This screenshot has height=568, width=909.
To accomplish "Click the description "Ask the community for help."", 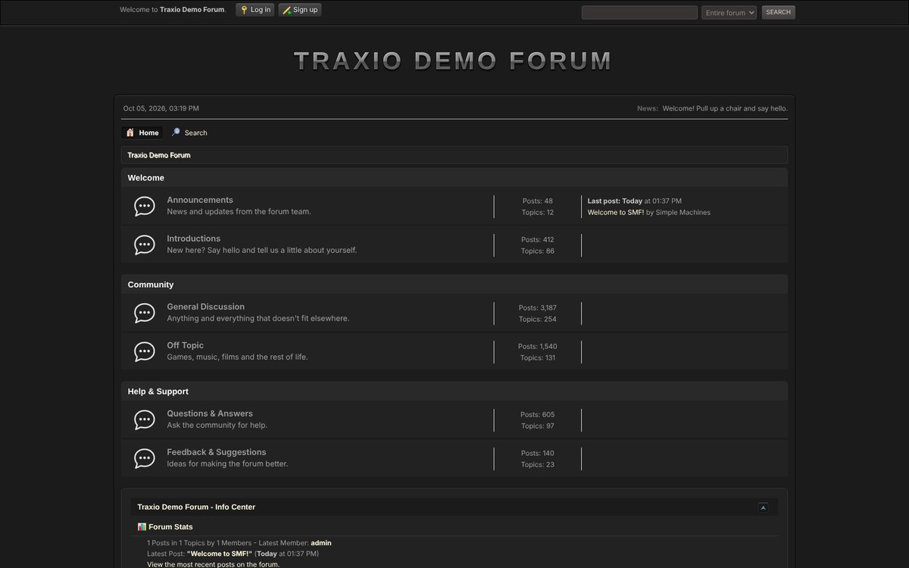I will tap(217, 426).
